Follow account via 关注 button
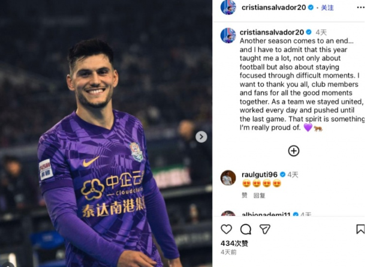Image resolution: width=370 pixels, height=267 pixels. [x=327, y=8]
